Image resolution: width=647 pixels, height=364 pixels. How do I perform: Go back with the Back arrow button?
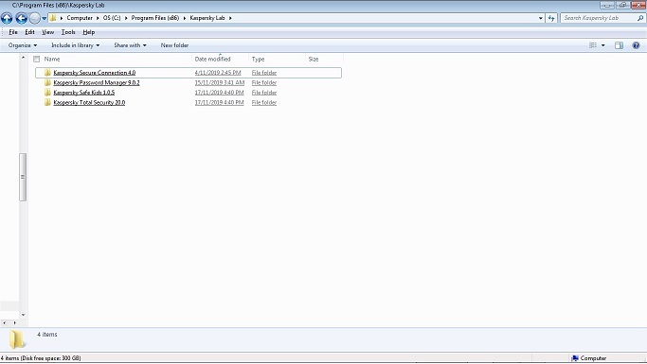pos(22,18)
